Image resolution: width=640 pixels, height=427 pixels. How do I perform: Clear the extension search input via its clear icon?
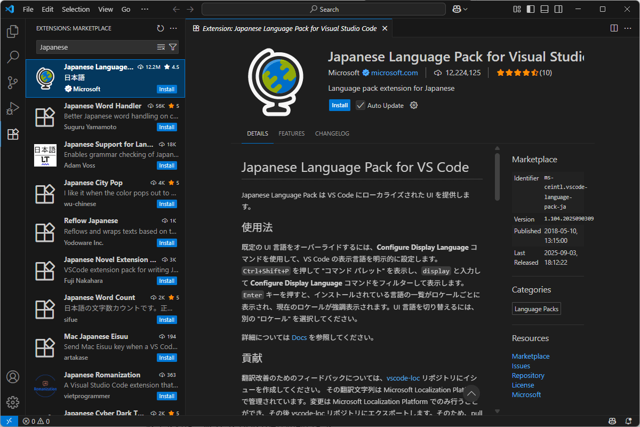(x=161, y=47)
